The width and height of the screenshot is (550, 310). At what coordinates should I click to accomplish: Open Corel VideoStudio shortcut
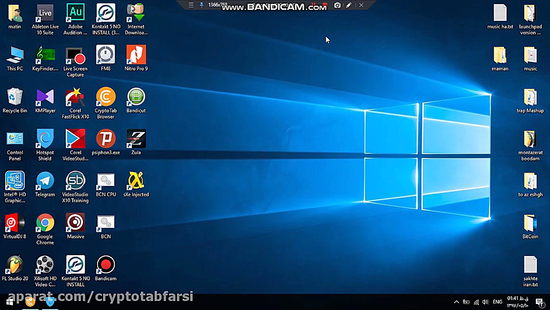pyautogui.click(x=75, y=146)
